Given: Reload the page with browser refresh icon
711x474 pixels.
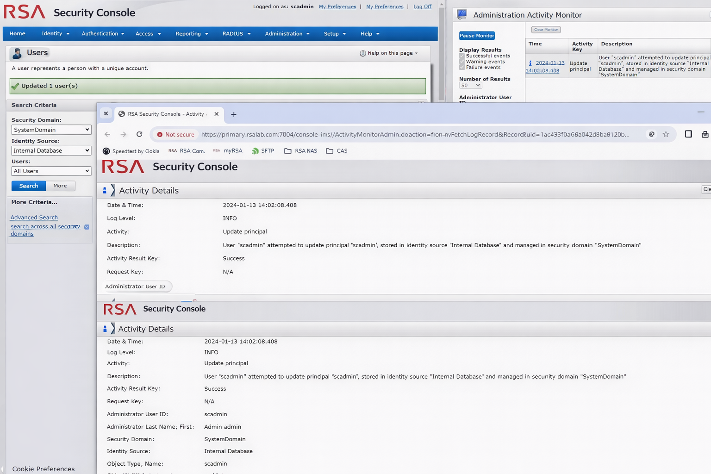Looking at the screenshot, I should tap(139, 134).
